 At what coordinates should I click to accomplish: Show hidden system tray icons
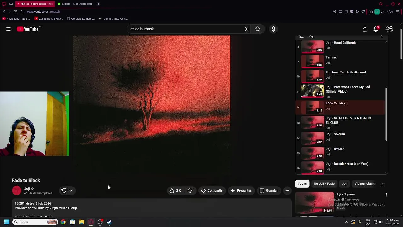click(346, 222)
